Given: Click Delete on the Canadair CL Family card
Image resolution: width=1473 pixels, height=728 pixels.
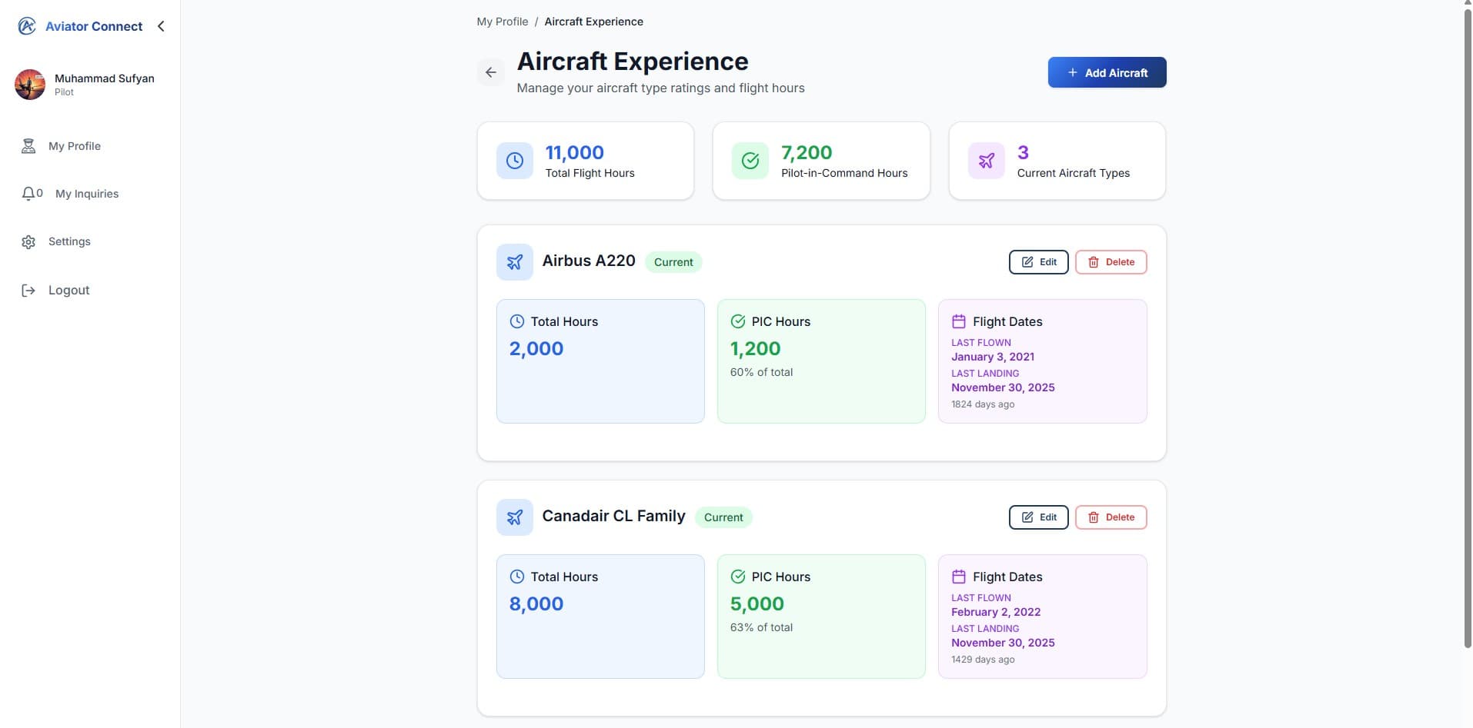Looking at the screenshot, I should (1111, 517).
